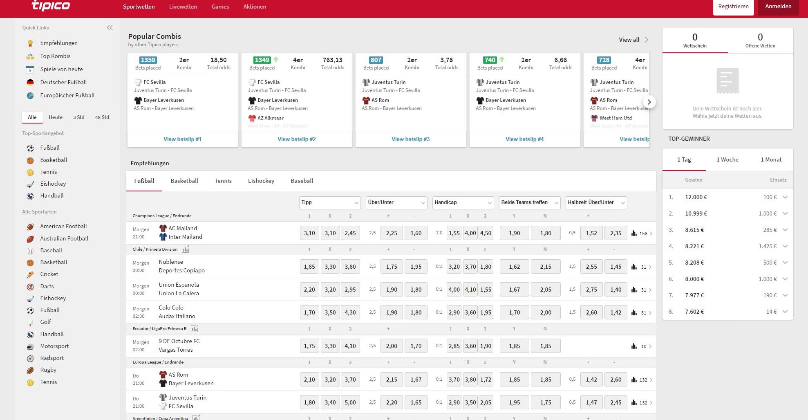Click the Tipico logo
The image size is (808, 420).
pyautogui.click(x=51, y=6)
